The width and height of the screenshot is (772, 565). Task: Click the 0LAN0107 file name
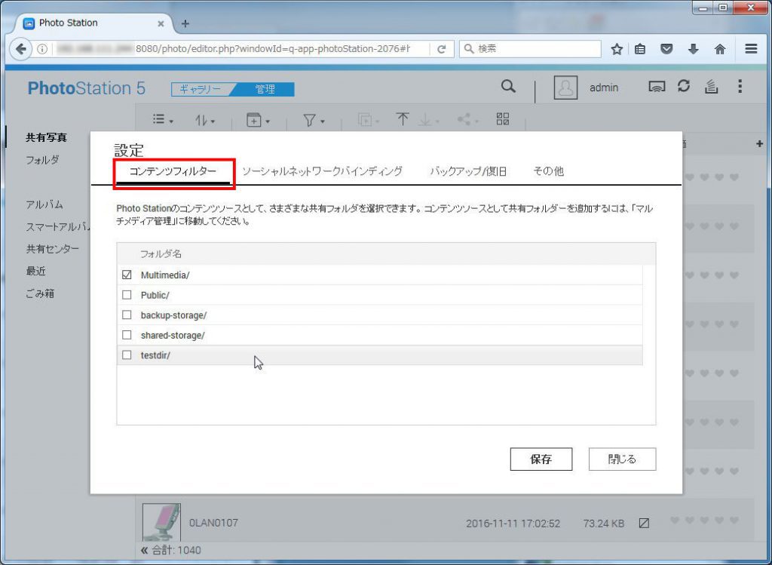click(213, 523)
